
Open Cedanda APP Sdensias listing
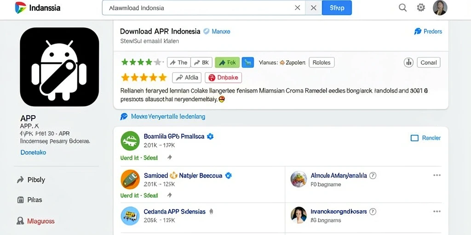pos(174,212)
